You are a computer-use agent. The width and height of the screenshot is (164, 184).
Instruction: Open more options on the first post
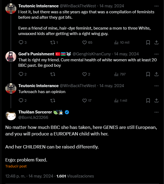pyautogui.click(x=156, y=6)
